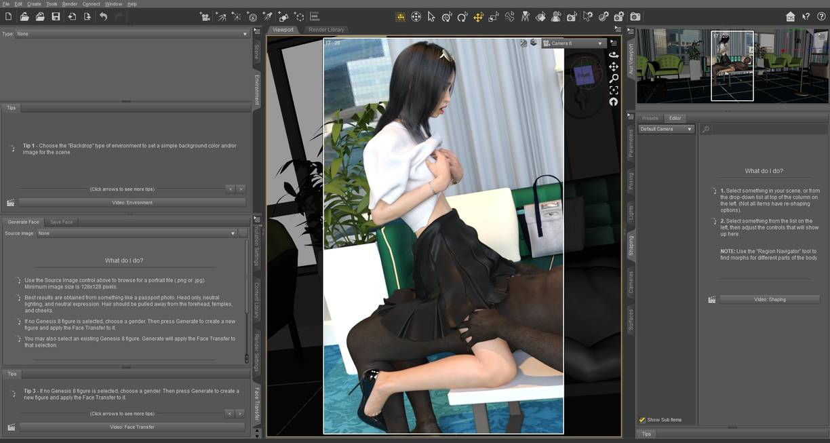Click the frame selection icon in the viewport
Image resolution: width=830 pixels, height=443 pixels.
pyautogui.click(x=613, y=90)
